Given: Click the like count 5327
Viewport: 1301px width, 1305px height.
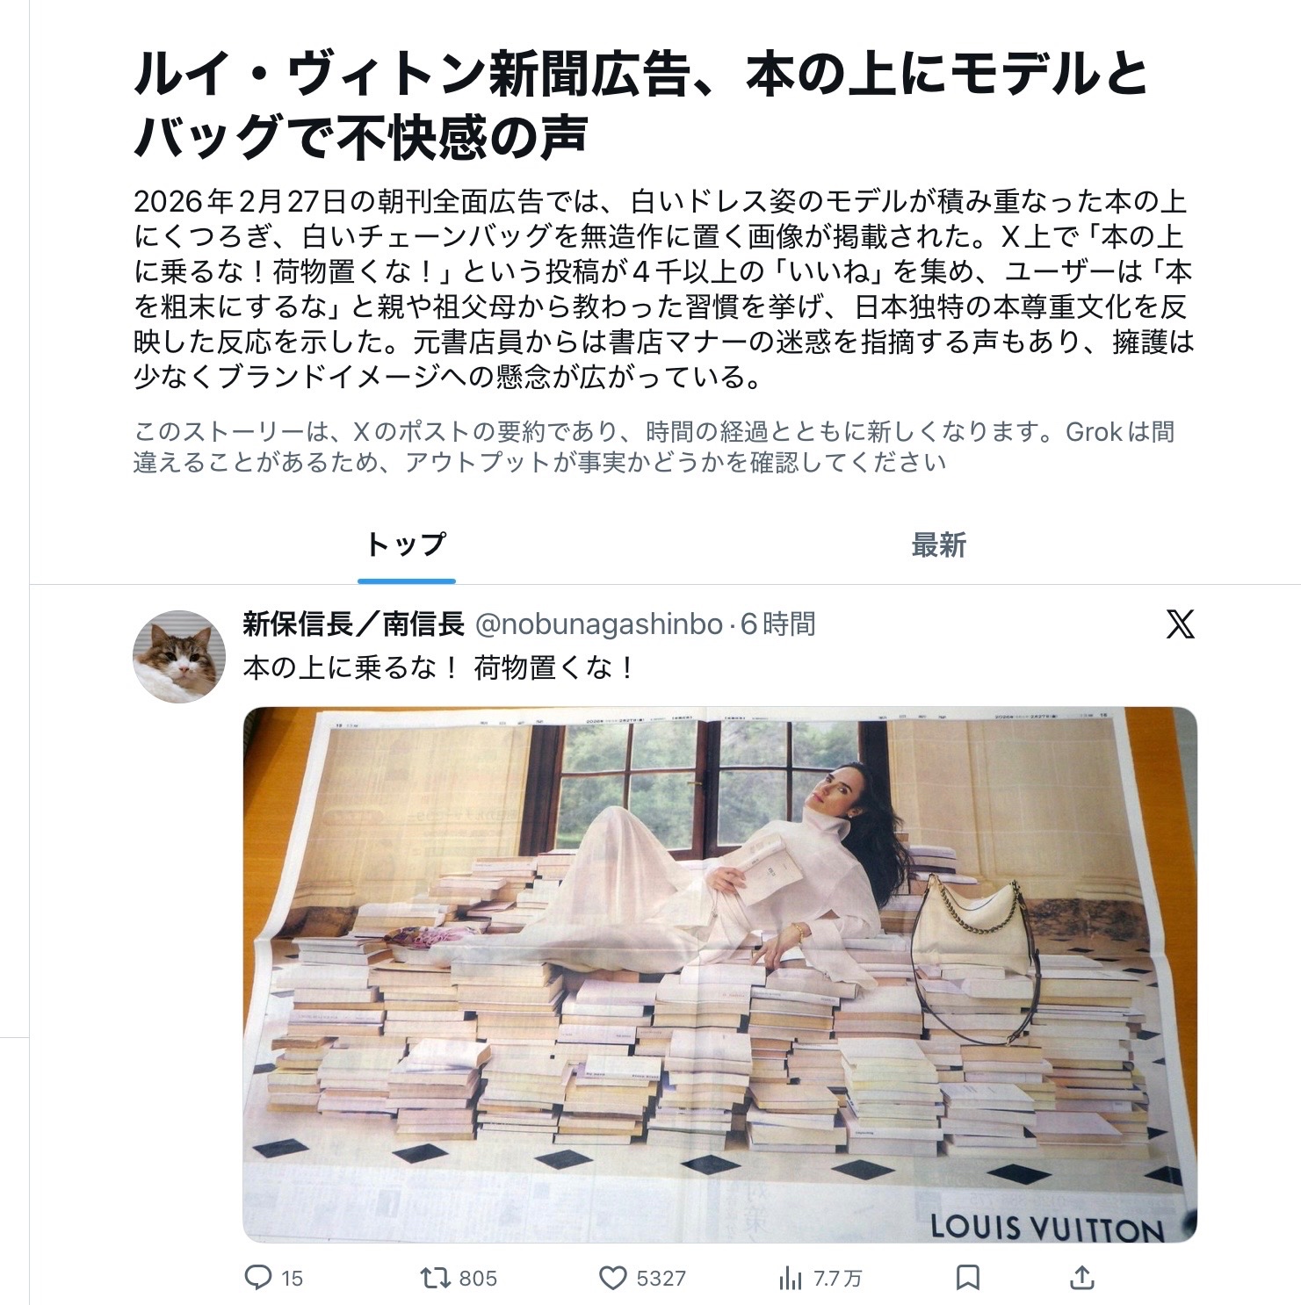Looking at the screenshot, I should coord(661,1279).
